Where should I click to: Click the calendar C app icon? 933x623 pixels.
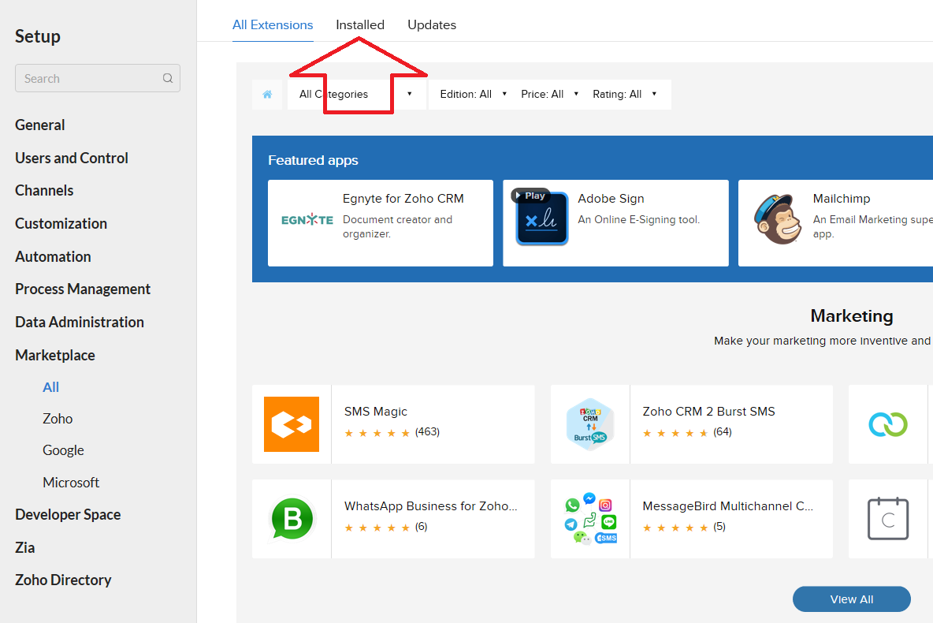click(x=888, y=519)
